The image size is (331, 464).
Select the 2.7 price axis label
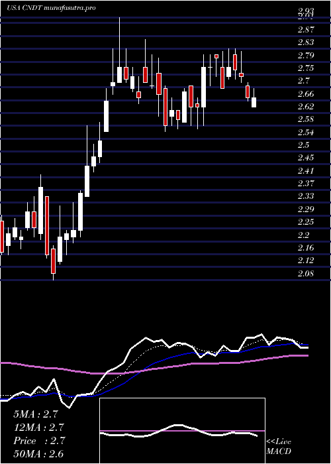[x=303, y=81]
